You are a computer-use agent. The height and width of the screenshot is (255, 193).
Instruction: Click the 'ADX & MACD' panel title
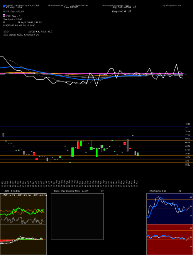tap(12, 191)
